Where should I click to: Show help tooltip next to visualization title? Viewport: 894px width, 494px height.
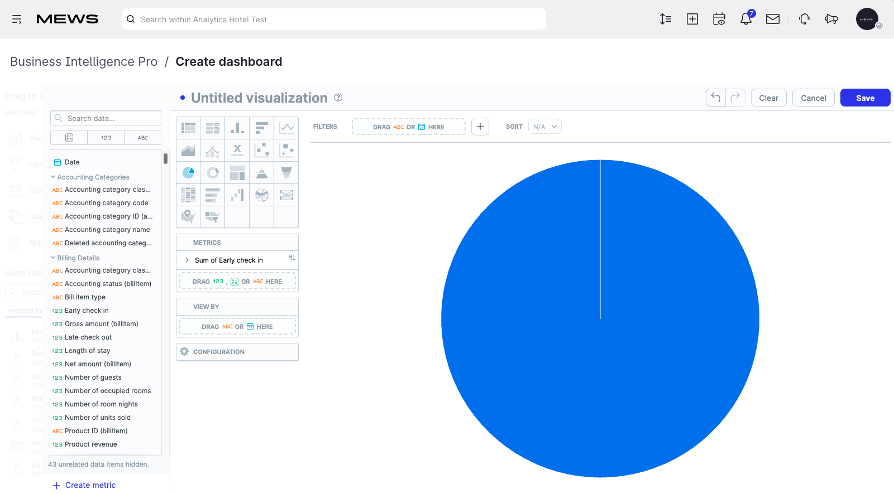338,98
